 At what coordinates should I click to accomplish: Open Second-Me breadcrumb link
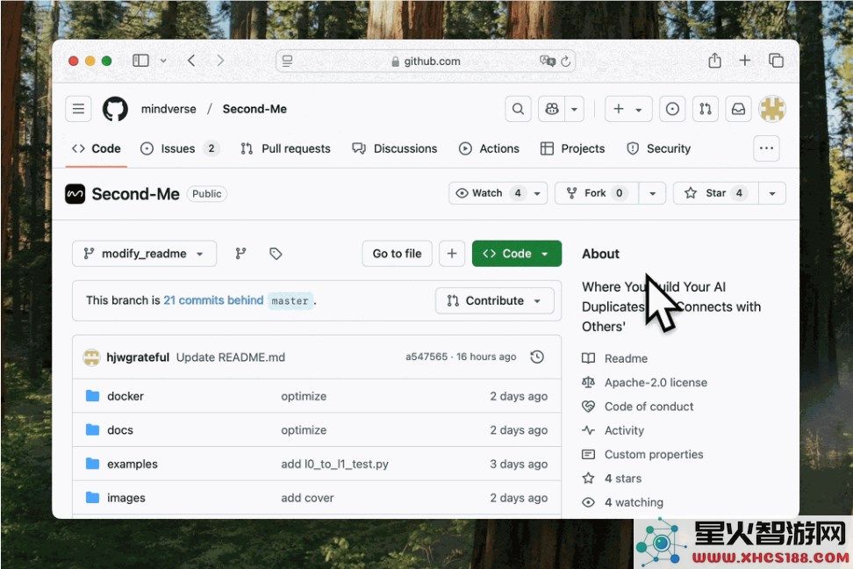click(x=254, y=109)
